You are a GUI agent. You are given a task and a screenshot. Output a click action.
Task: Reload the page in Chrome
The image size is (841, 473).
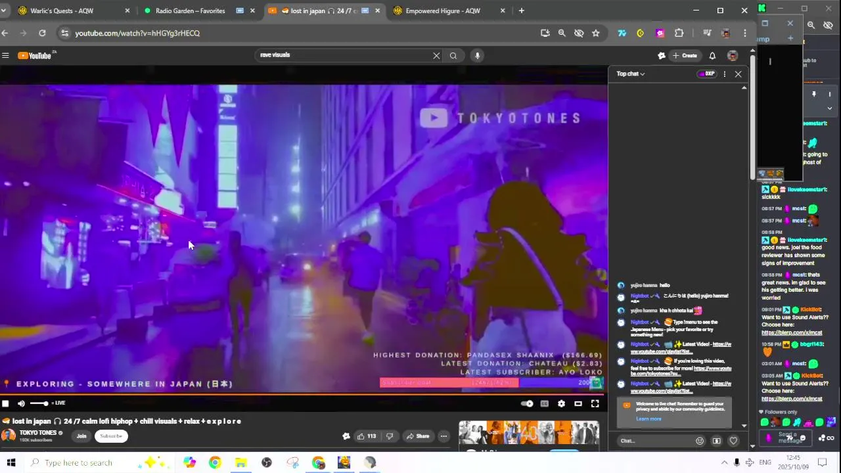[x=42, y=33]
